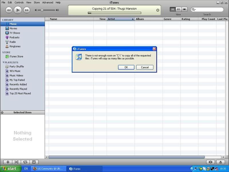
Task: Click the copying progress bar
Action: [x=114, y=13]
